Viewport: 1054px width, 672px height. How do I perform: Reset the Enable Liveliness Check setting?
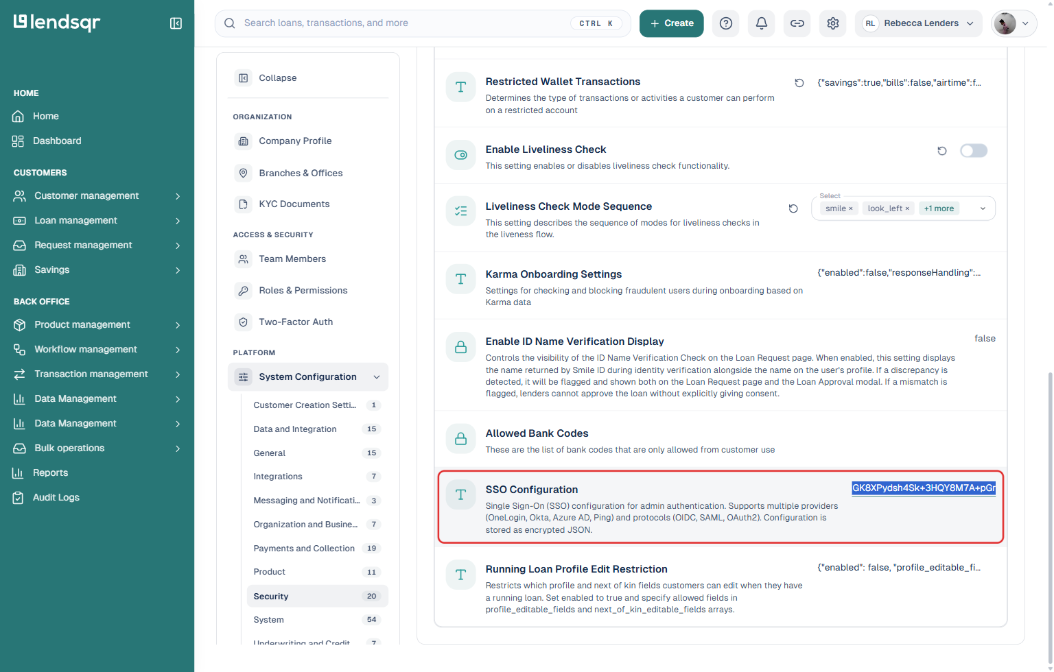point(942,151)
